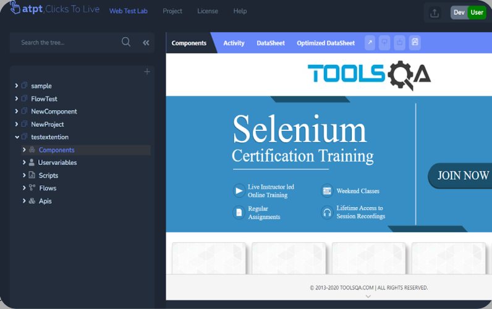Click the down chevron under the copyright
This screenshot has width=492, height=309.
pyautogui.click(x=368, y=296)
